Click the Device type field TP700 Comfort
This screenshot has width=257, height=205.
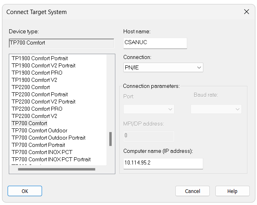tap(62, 43)
